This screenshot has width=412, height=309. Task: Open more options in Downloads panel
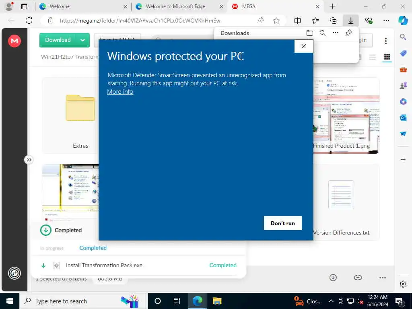pos(336,33)
